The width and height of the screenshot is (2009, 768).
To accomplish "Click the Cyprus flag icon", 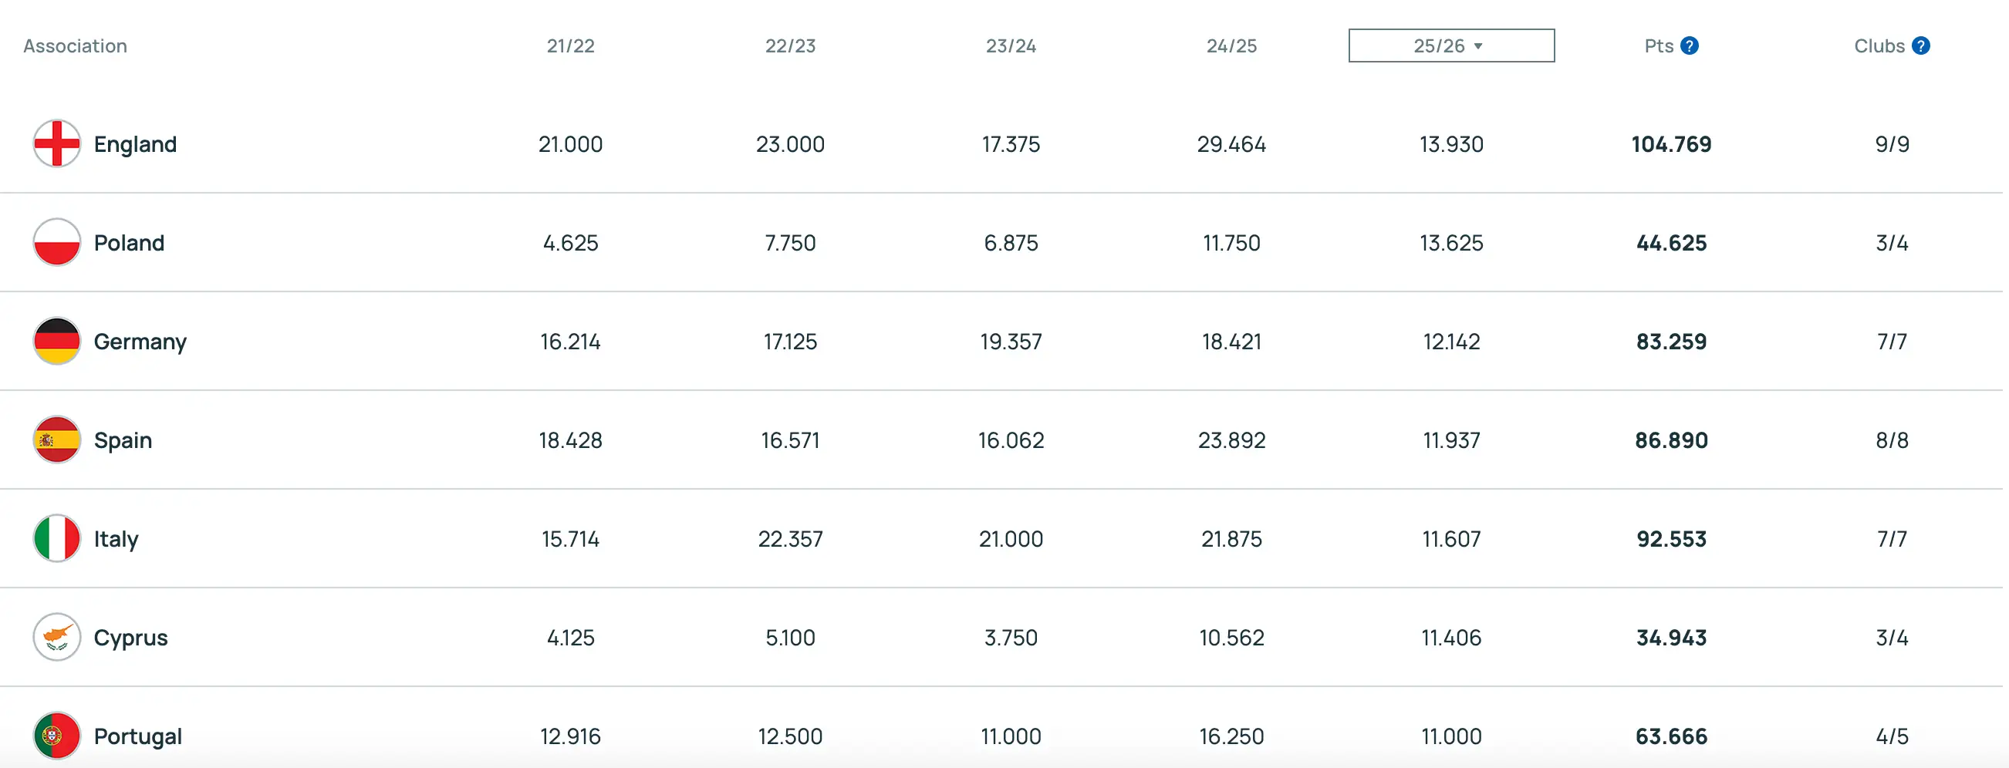I will coord(57,637).
